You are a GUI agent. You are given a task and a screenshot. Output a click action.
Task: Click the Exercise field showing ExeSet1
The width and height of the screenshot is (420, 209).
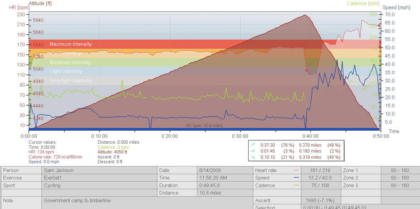[x=100, y=178]
